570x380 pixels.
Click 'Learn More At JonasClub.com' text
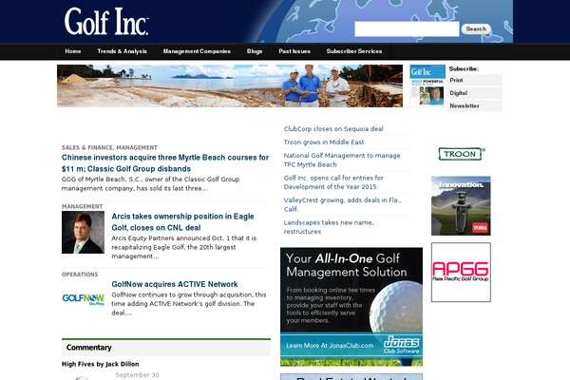[330, 346]
